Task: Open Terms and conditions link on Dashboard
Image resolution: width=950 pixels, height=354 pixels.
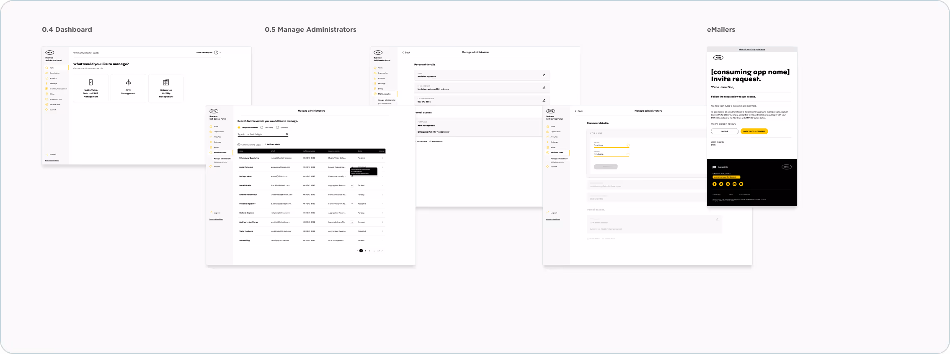Action: click(x=52, y=161)
